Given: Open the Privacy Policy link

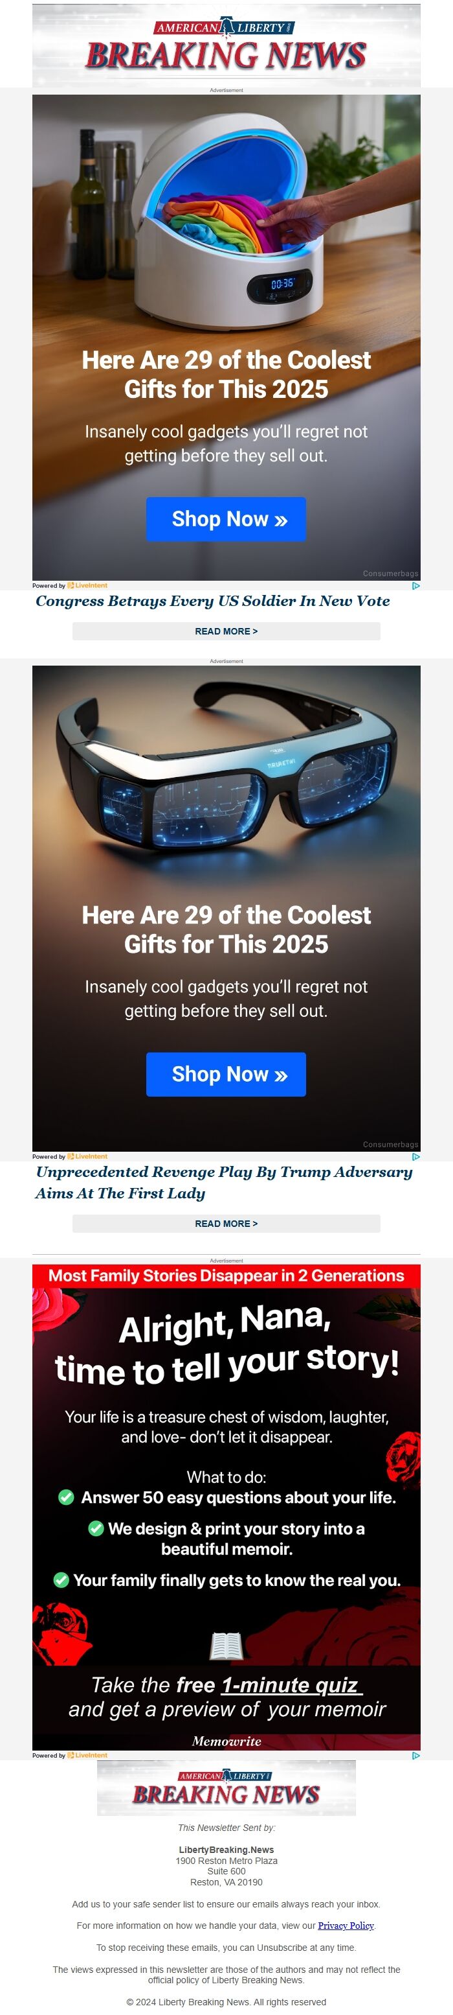Looking at the screenshot, I should pyautogui.click(x=346, y=1925).
